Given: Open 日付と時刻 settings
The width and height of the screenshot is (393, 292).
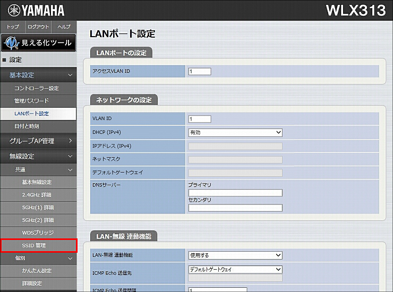Looking at the screenshot, I should click(38, 126).
